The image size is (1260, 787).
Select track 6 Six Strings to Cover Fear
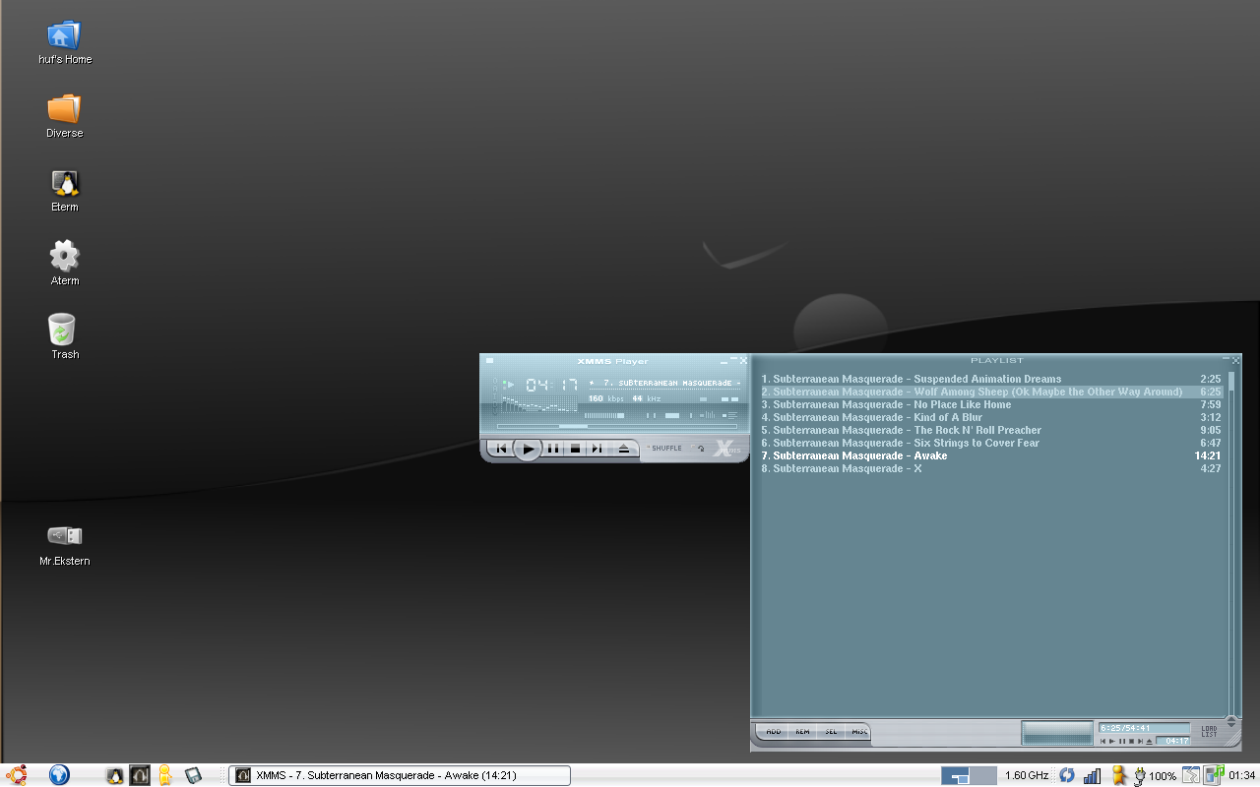(991, 443)
